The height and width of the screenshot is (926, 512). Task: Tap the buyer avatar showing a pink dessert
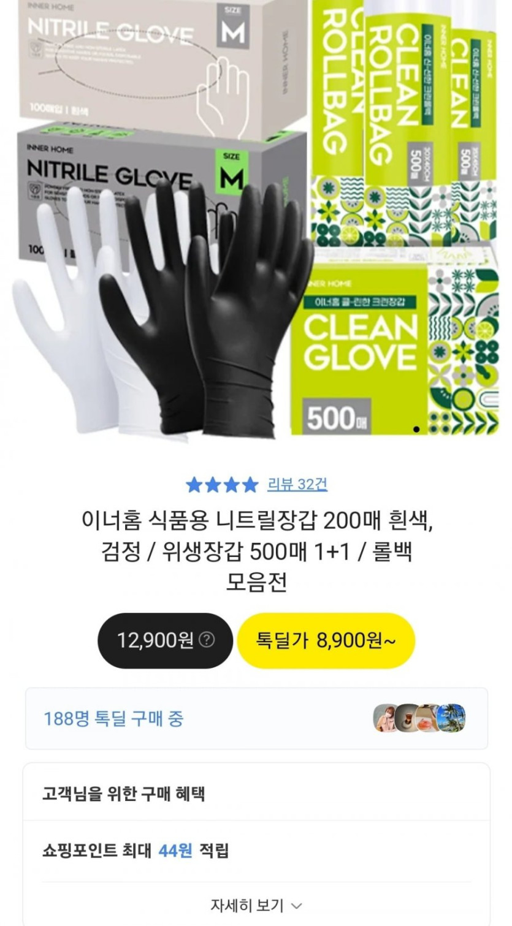click(x=430, y=718)
